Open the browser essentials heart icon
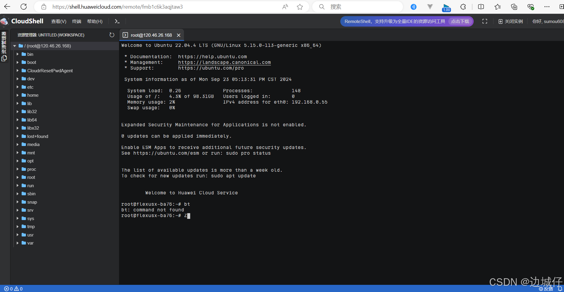 [531, 7]
